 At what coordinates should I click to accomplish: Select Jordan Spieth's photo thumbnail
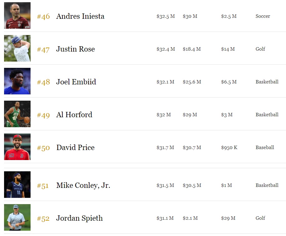pos(17,218)
